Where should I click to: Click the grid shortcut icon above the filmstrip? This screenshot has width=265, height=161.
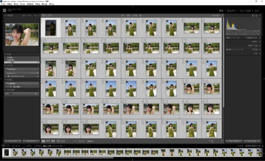pos(13,146)
